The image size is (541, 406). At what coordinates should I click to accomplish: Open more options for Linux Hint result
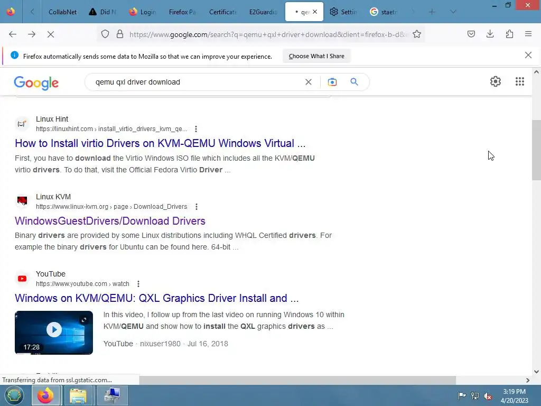pos(196,129)
